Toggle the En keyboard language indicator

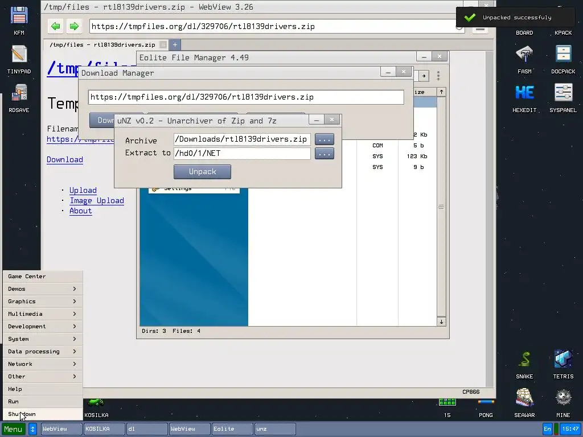click(547, 429)
